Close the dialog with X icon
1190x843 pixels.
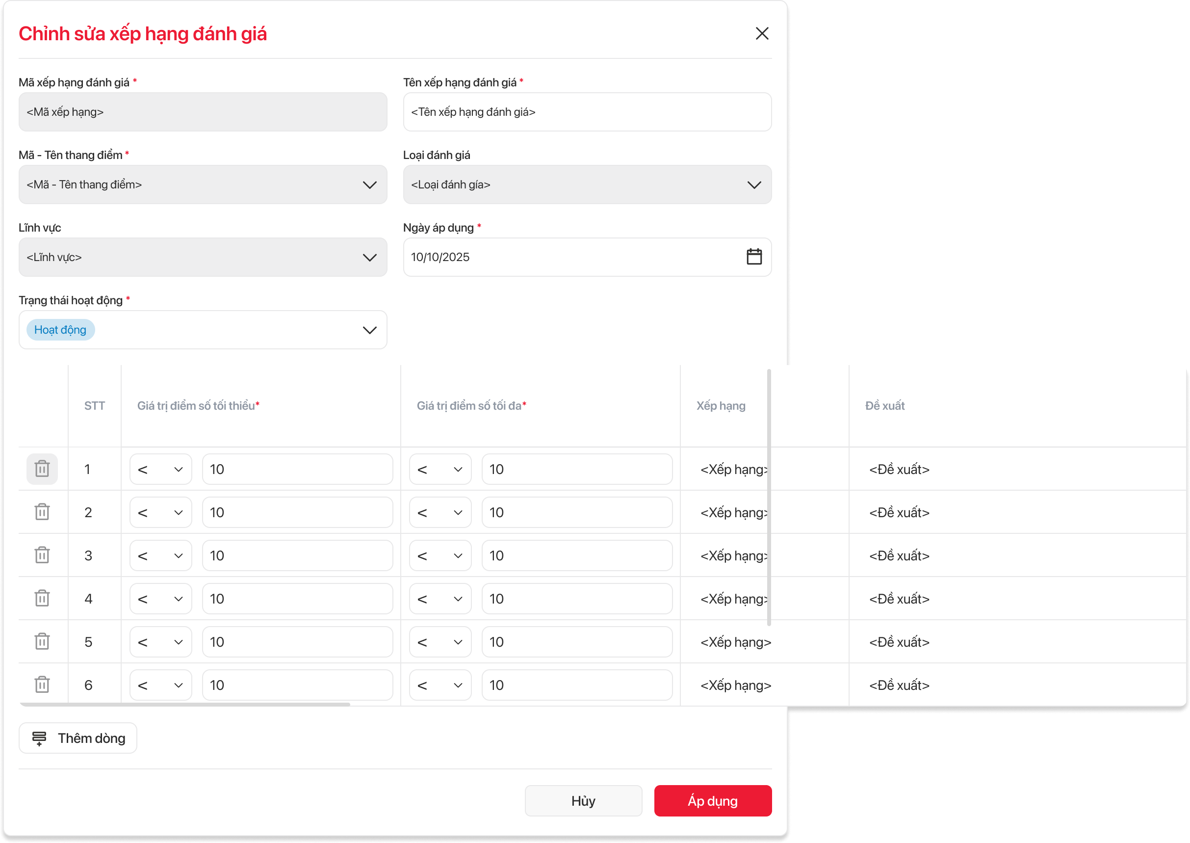coord(761,34)
